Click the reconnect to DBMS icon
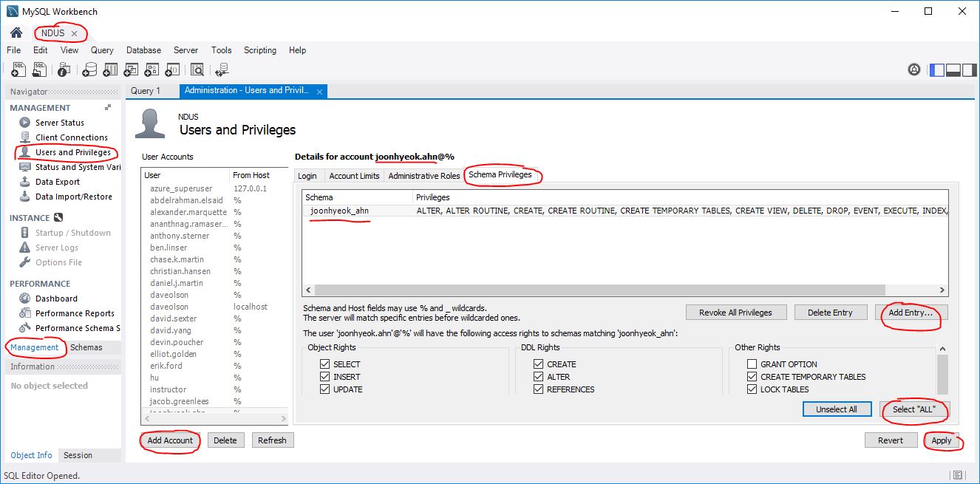Viewport: 980px width, 484px height. pos(222,69)
